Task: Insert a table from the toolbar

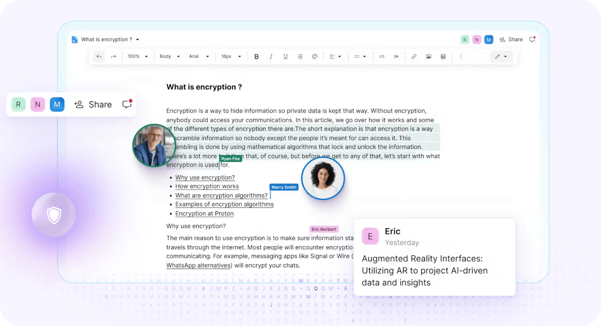Action: coord(443,57)
